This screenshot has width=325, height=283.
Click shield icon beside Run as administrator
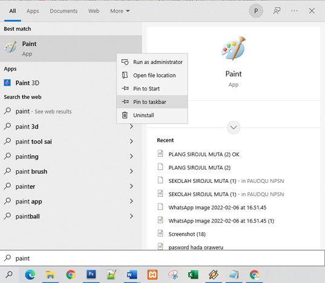point(125,62)
